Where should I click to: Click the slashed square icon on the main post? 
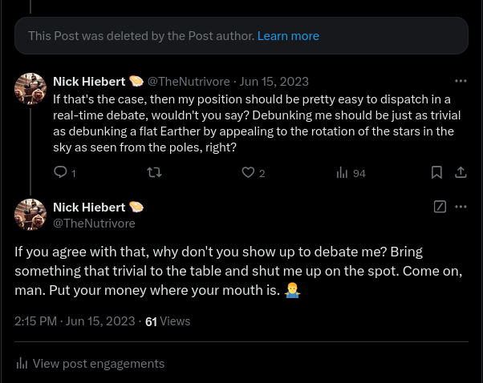click(x=440, y=207)
